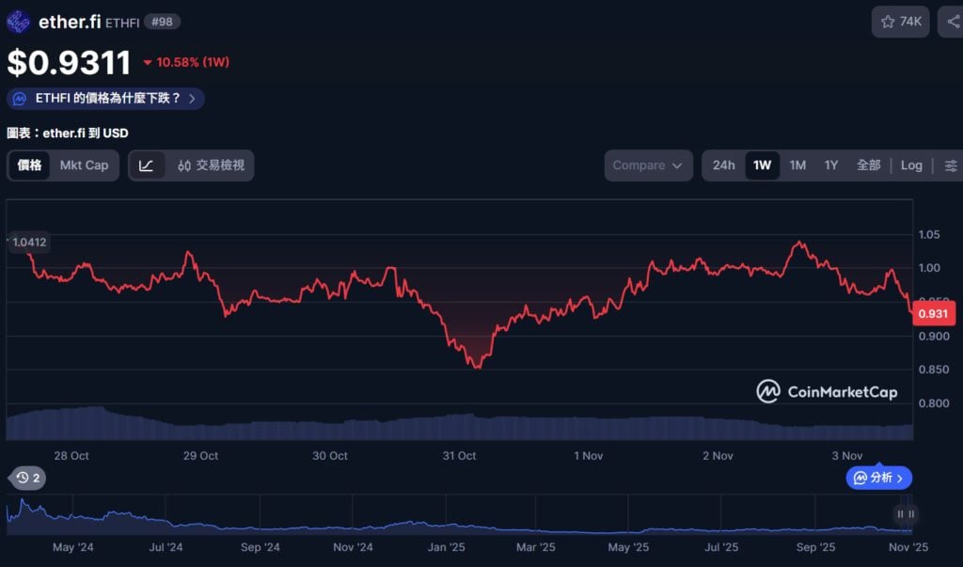Click the ether.fi coin logo icon
The width and height of the screenshot is (963, 567).
point(19,22)
